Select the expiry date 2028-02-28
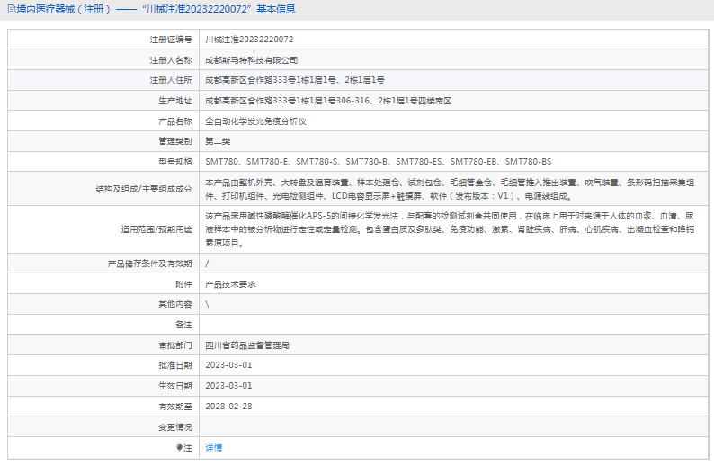 [x=228, y=407]
